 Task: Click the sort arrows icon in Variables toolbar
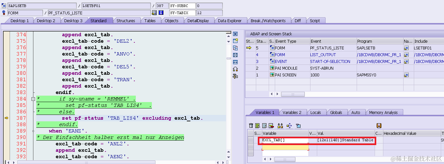pyautogui.click(x=280, y=125)
